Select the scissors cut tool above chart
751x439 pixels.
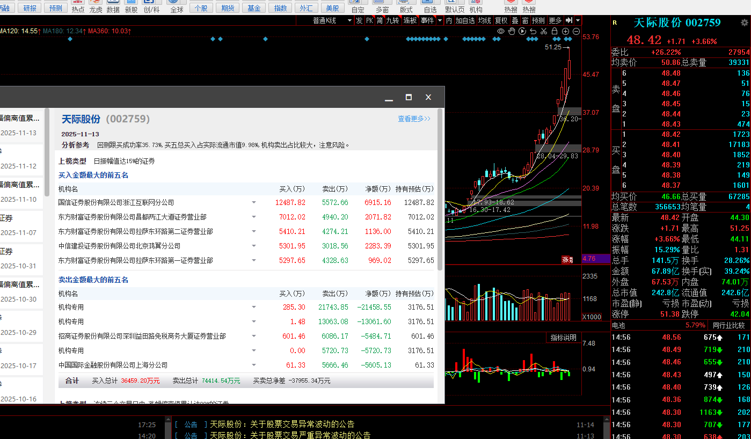544,32
